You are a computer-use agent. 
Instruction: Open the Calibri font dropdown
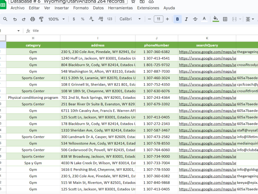click(x=130, y=19)
